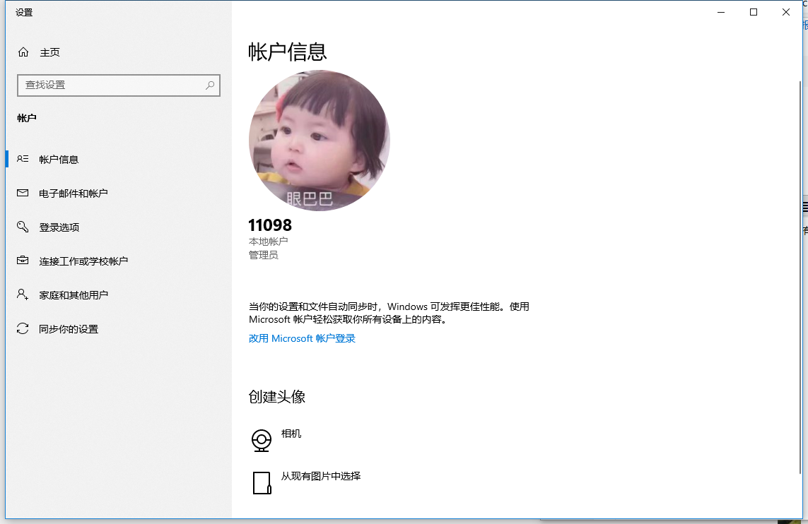Open 连接工作或学校帐户 page
The width and height of the screenshot is (808, 524).
[x=83, y=261]
